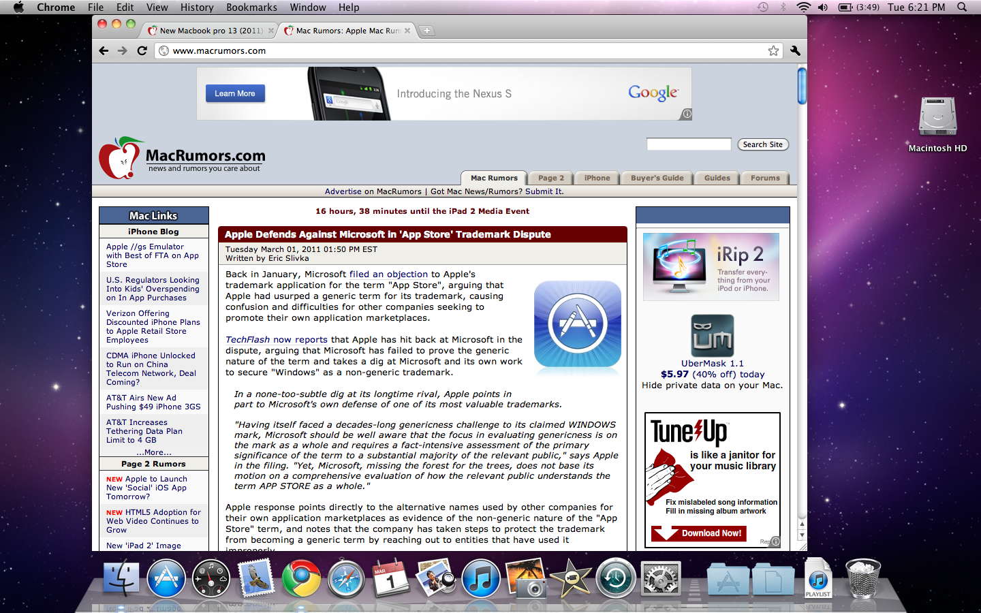Image resolution: width=981 pixels, height=613 pixels.
Task: Click the Time Machine menu bar icon
Action: coord(763,7)
